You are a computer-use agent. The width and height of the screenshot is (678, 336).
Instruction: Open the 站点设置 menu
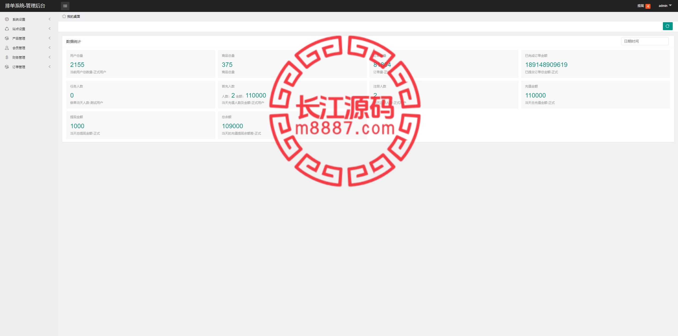[x=29, y=29]
